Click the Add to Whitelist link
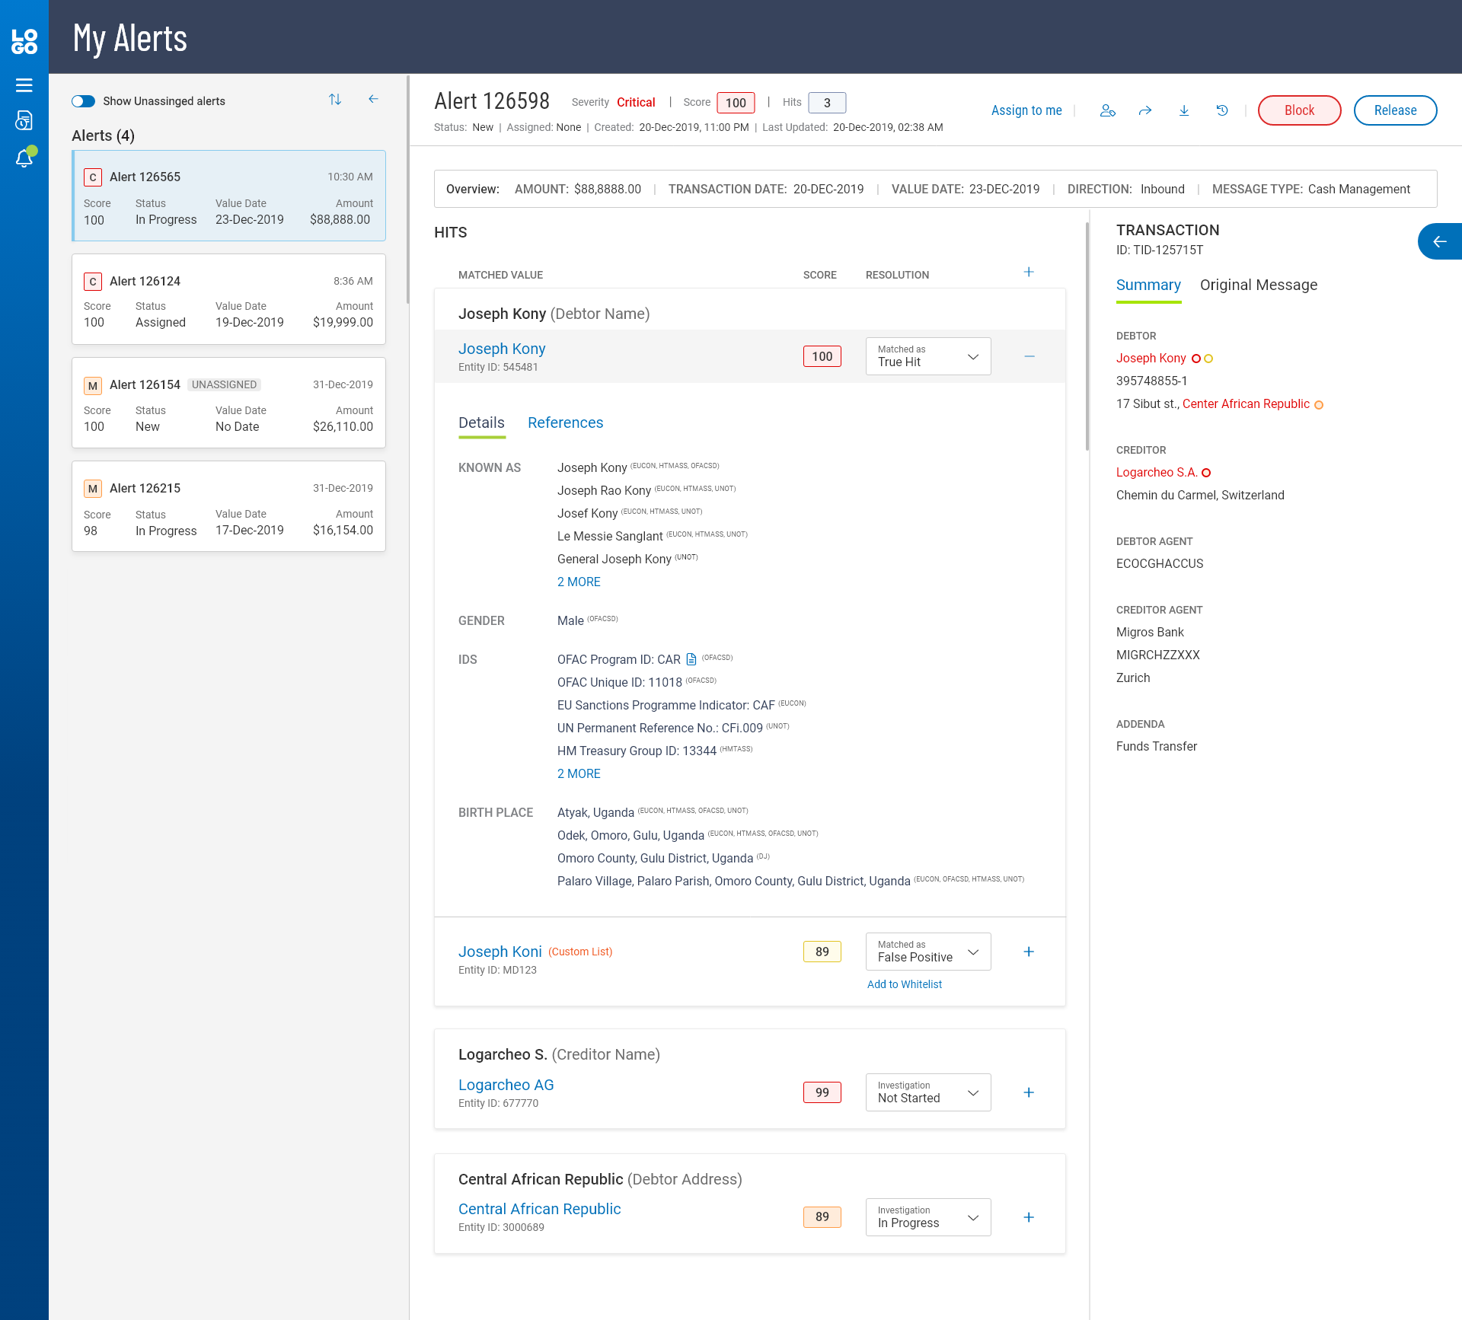 point(904,984)
